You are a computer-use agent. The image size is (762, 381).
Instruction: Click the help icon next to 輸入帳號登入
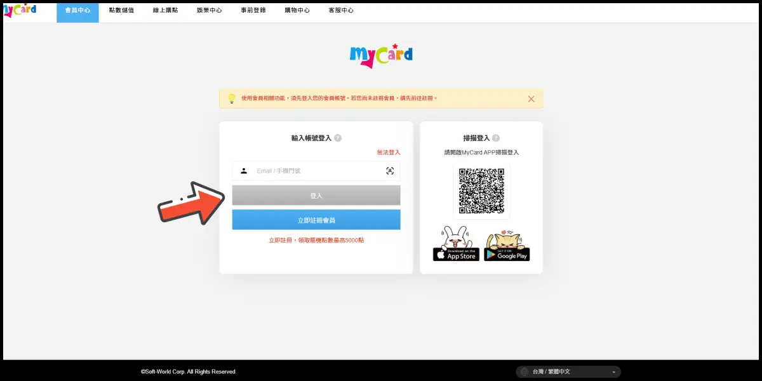338,138
